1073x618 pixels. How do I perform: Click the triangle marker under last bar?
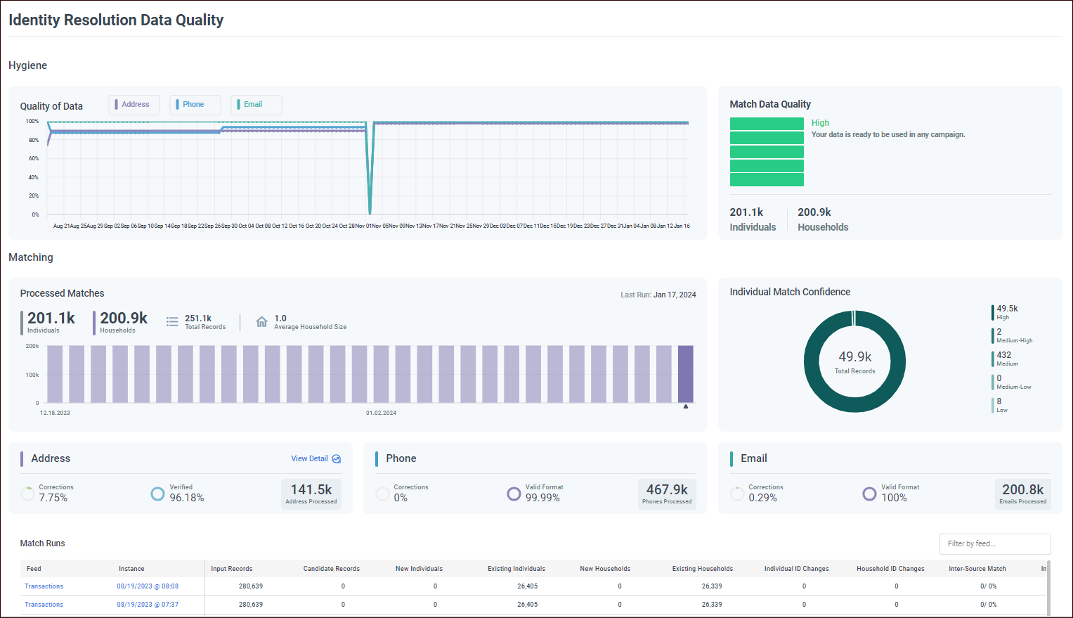pyautogui.click(x=686, y=406)
